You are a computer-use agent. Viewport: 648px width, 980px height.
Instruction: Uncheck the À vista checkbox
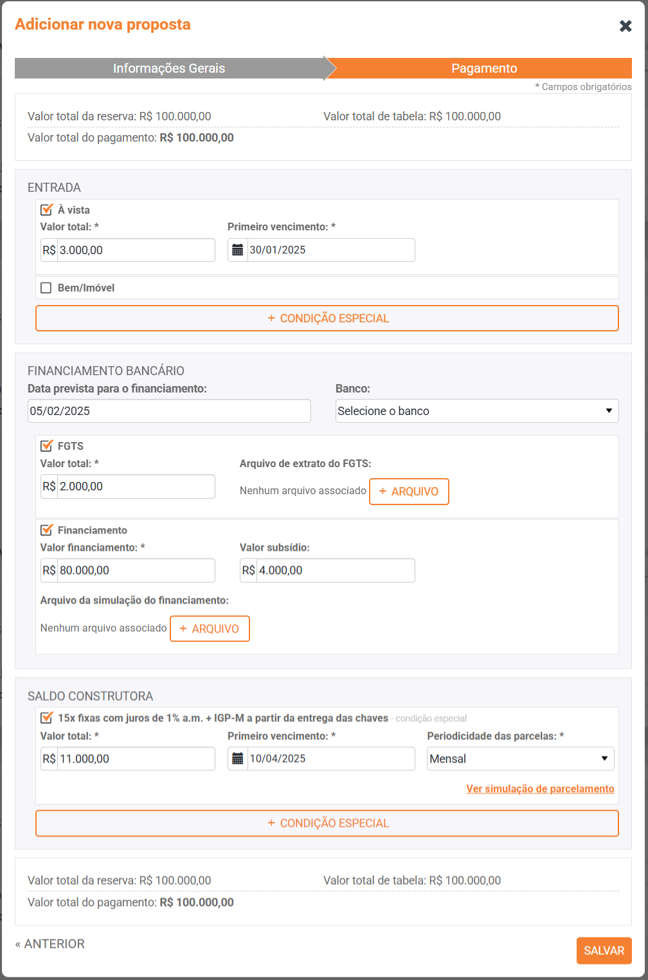pos(46,210)
